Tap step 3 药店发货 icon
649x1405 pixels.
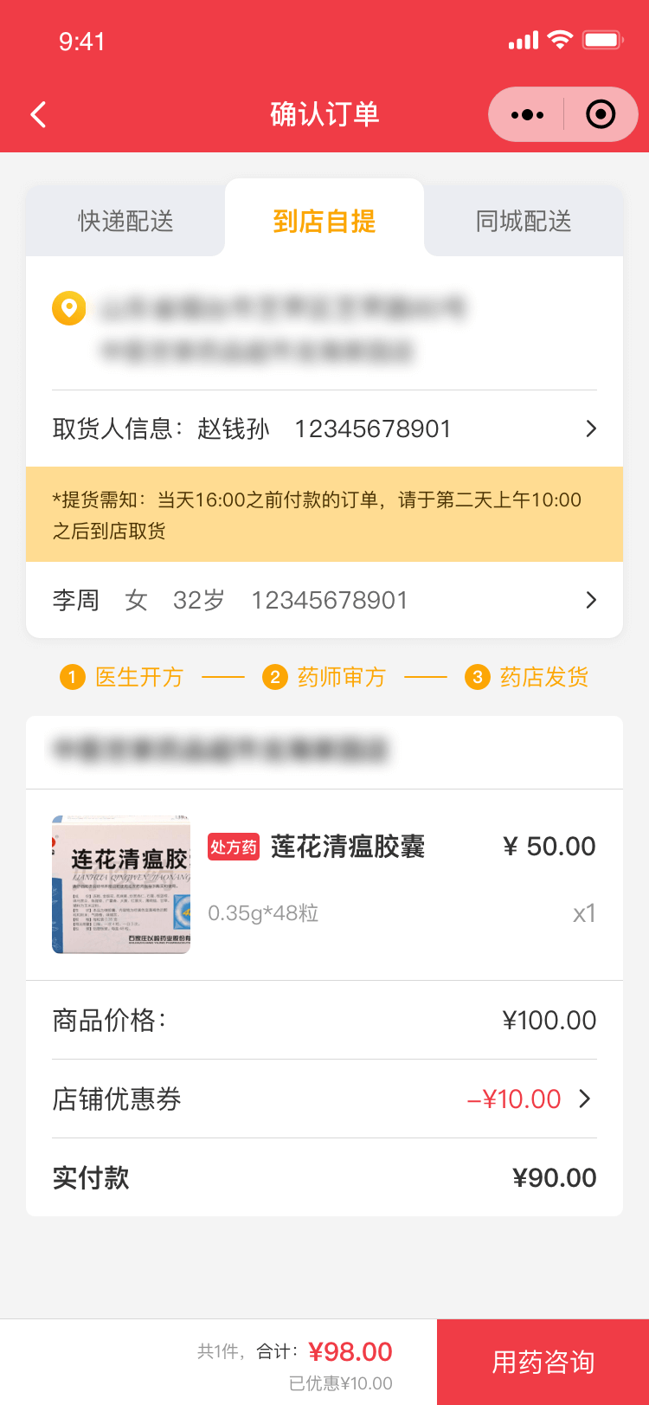click(478, 677)
